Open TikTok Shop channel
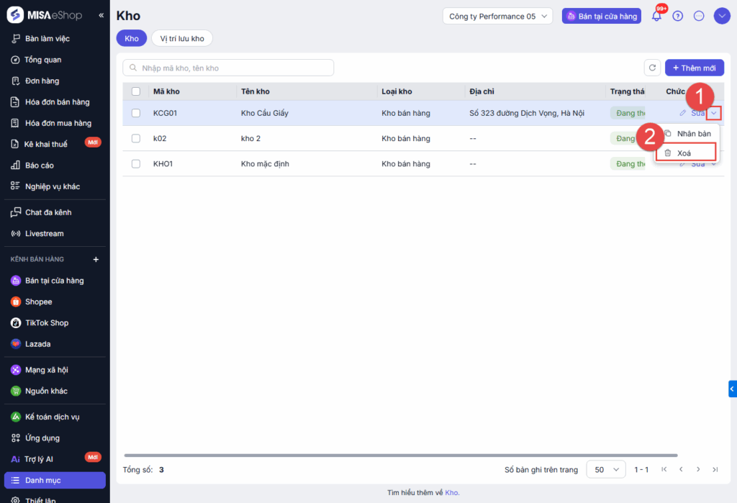This screenshot has width=737, height=503. (x=47, y=323)
